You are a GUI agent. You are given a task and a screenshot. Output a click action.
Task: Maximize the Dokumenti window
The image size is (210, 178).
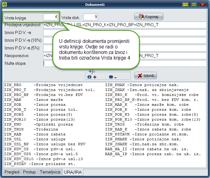(194, 5)
